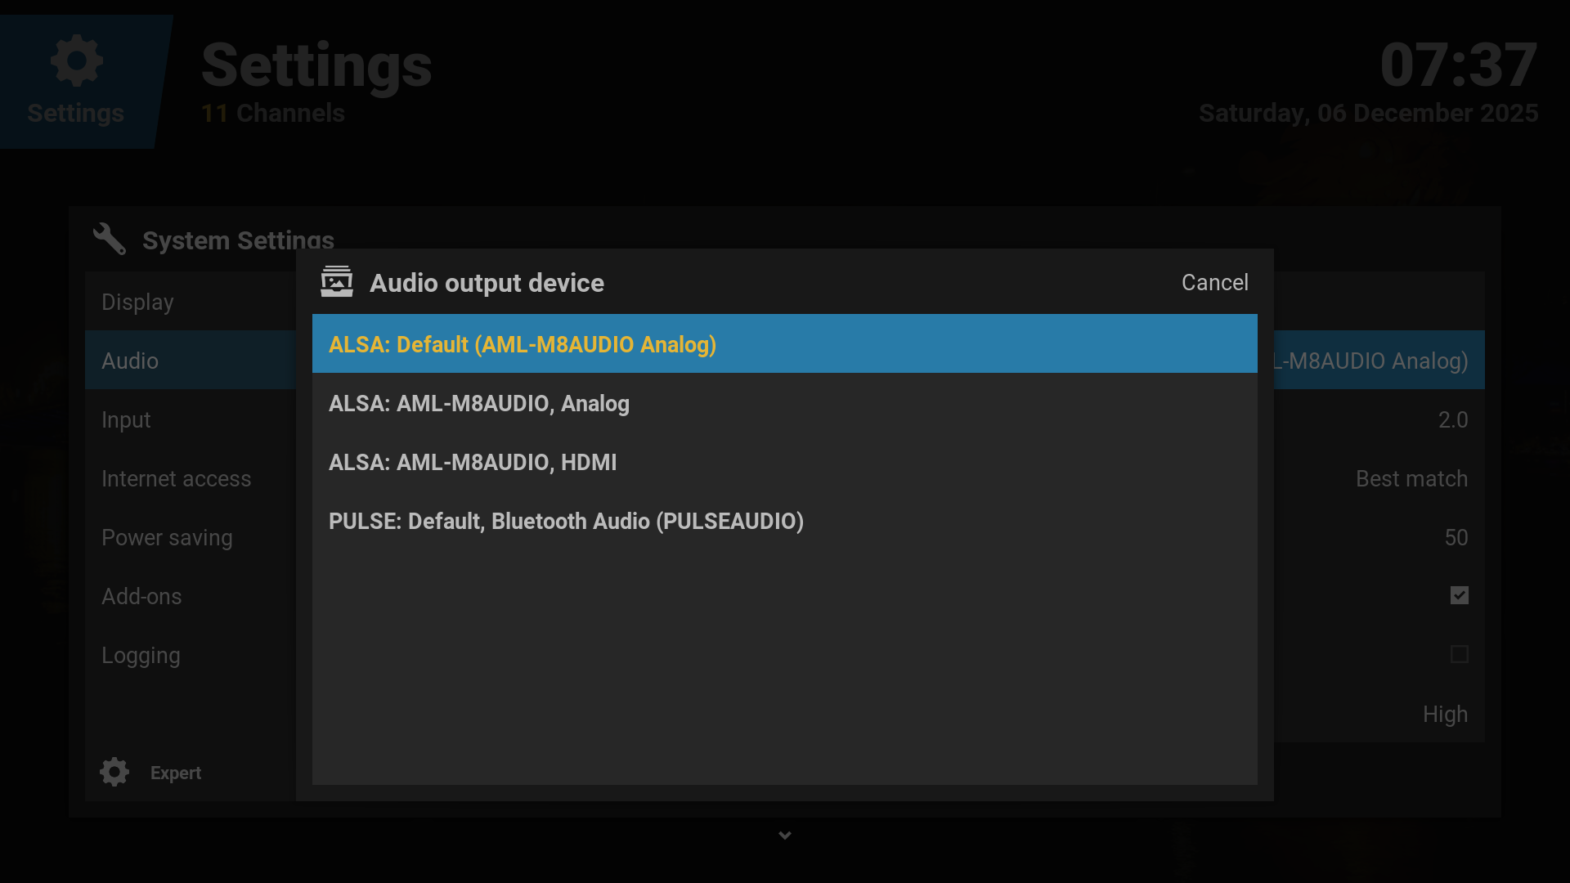
Task: Click the System Settings wrench icon
Action: pyautogui.click(x=110, y=240)
